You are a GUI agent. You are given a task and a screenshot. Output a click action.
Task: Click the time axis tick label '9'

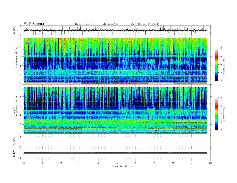tap(192, 163)
